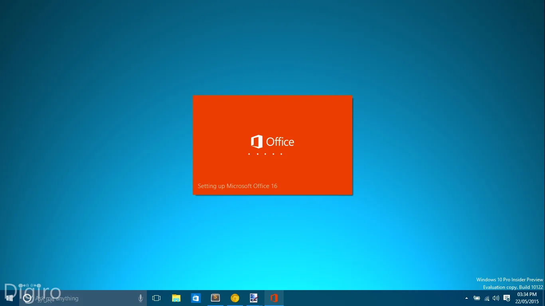Focus the "Ask me anything" search field
This screenshot has width=545, height=306.
coord(83,298)
